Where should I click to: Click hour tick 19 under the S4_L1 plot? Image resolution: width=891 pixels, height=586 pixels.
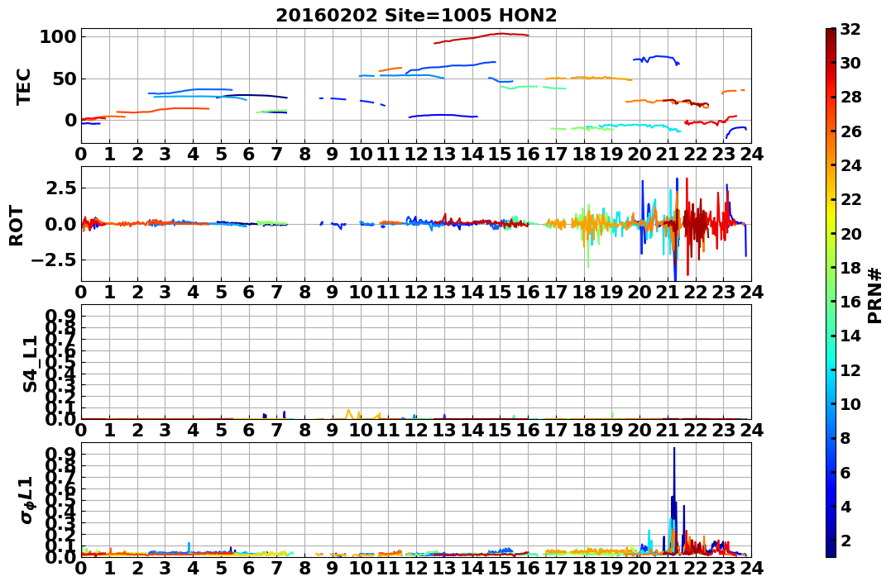(x=612, y=430)
